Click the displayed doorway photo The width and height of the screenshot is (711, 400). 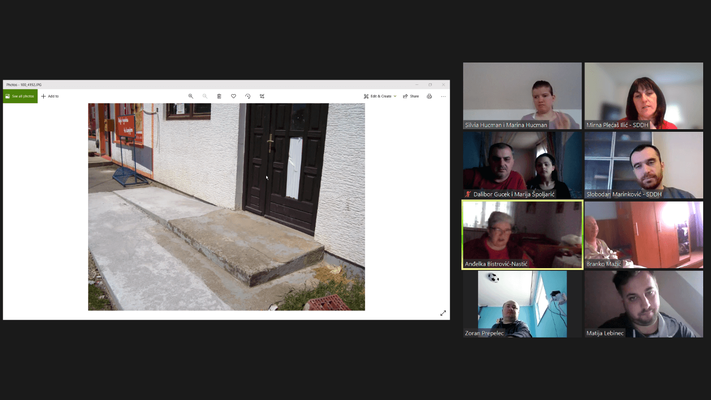226,207
